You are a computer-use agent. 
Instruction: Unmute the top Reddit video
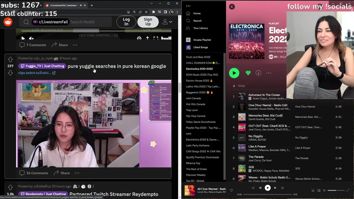click(x=31, y=38)
